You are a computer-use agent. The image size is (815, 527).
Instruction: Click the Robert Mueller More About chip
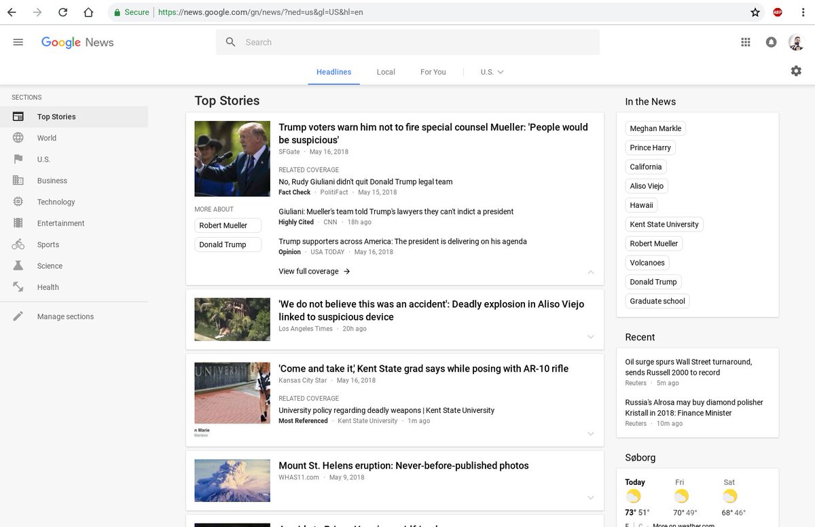(228, 225)
